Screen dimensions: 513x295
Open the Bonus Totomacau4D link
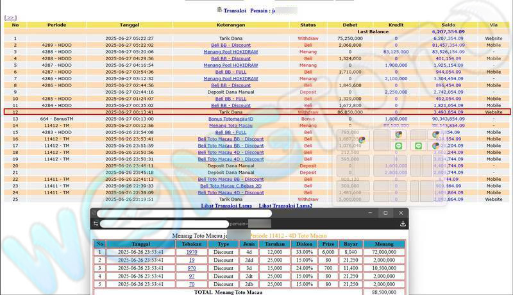pos(231,119)
